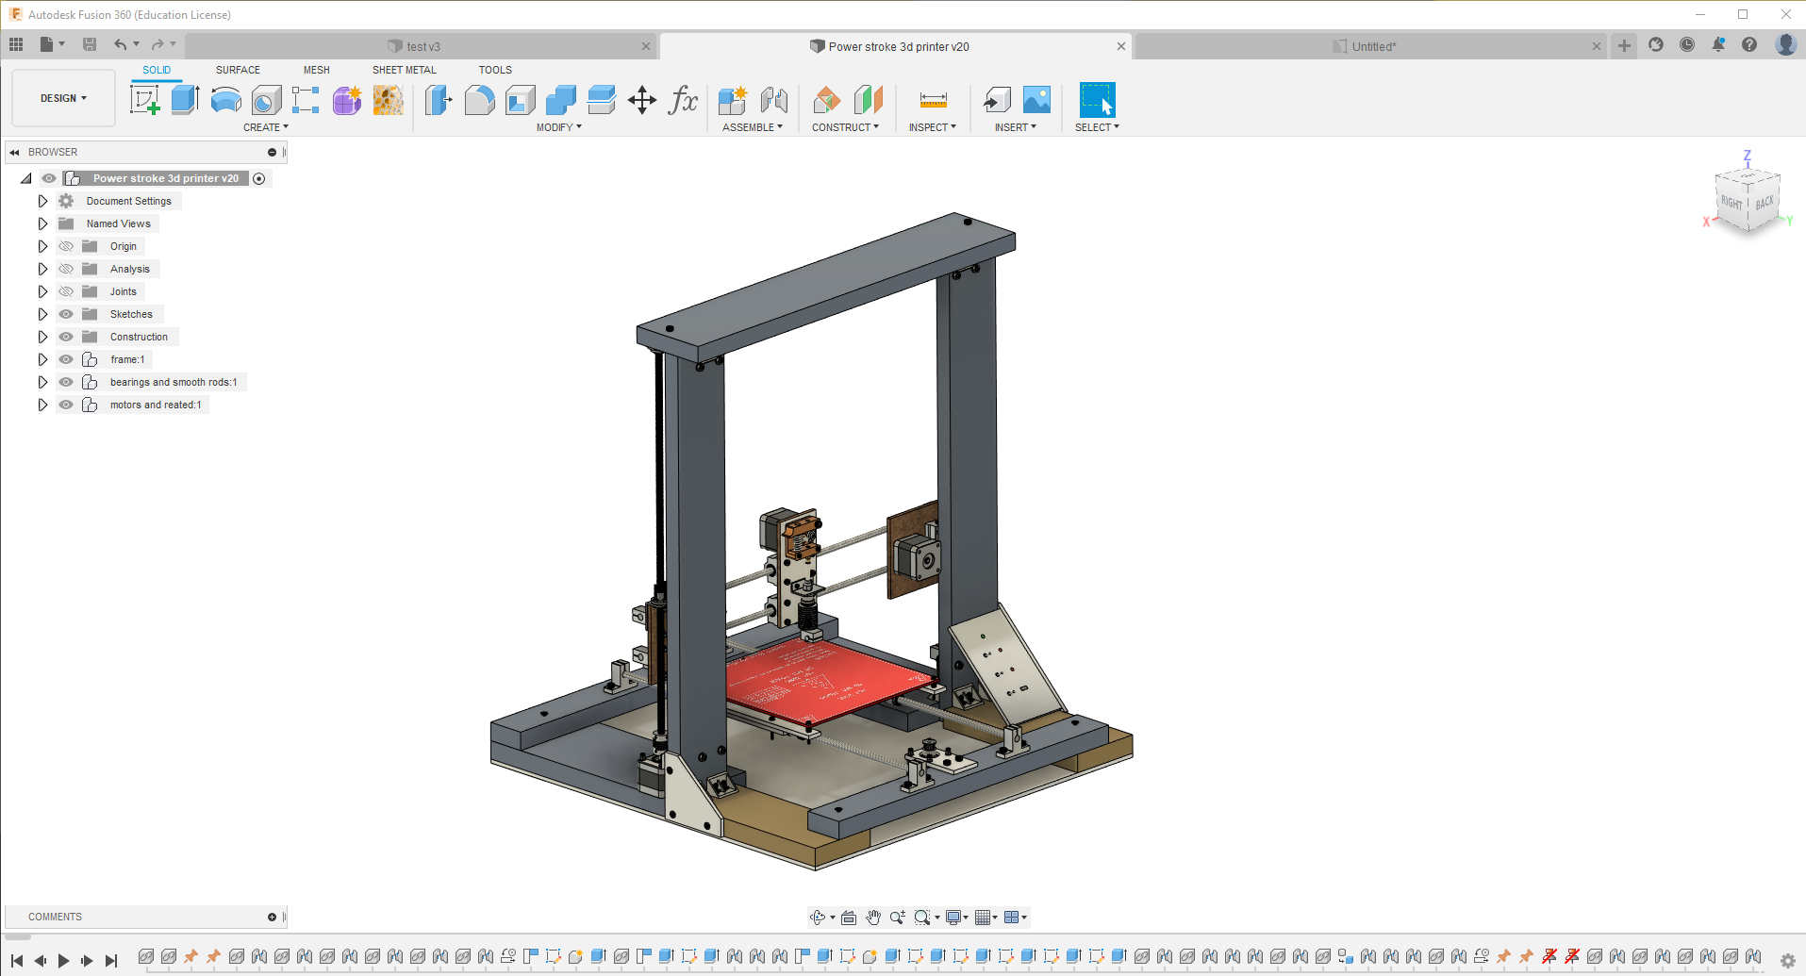This screenshot has height=976, width=1806.
Task: Toggle visibility of Joints folder
Action: click(66, 291)
